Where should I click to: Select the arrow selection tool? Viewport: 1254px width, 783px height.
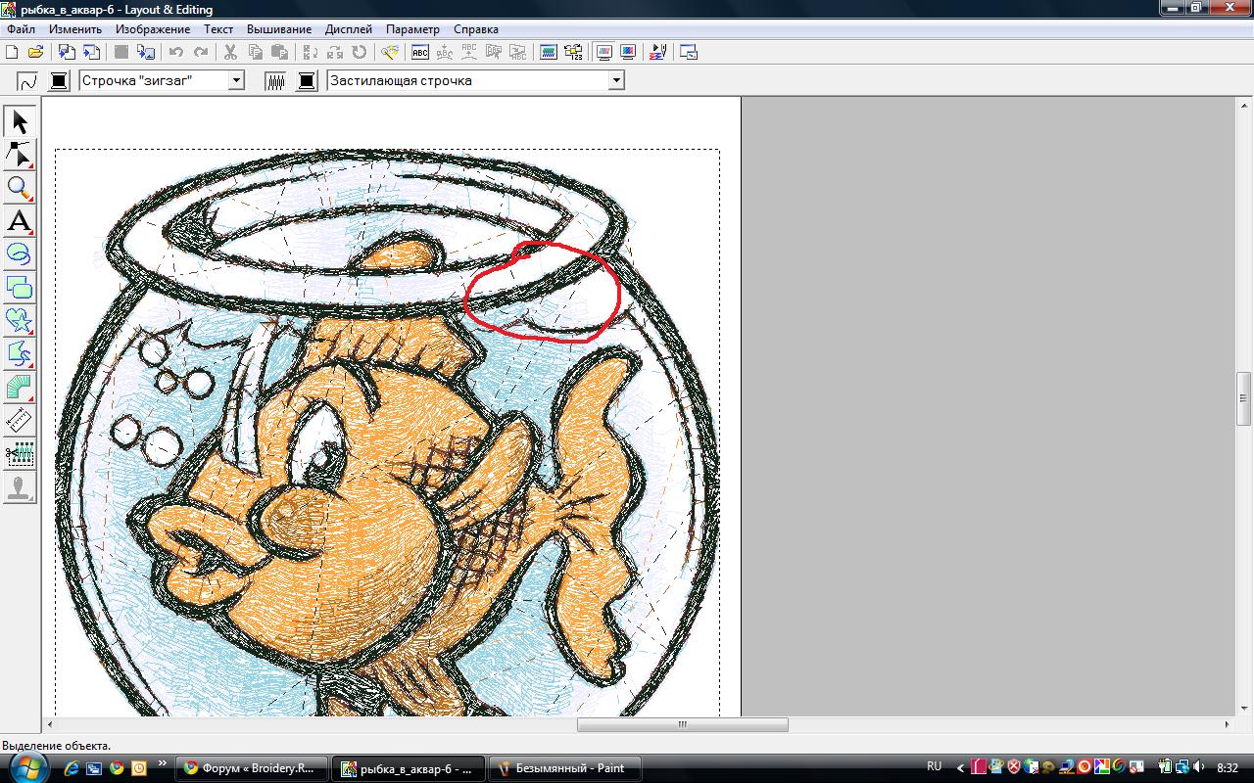(20, 121)
